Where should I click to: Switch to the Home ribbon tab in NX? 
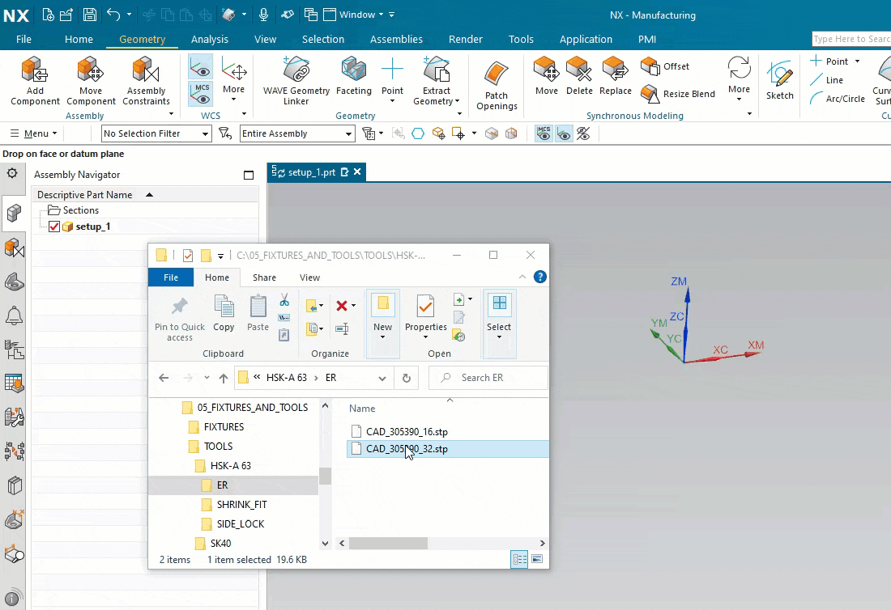[x=79, y=39]
